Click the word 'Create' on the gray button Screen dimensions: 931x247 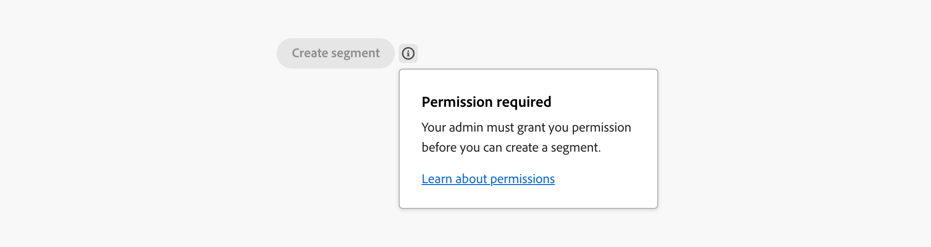click(x=310, y=53)
